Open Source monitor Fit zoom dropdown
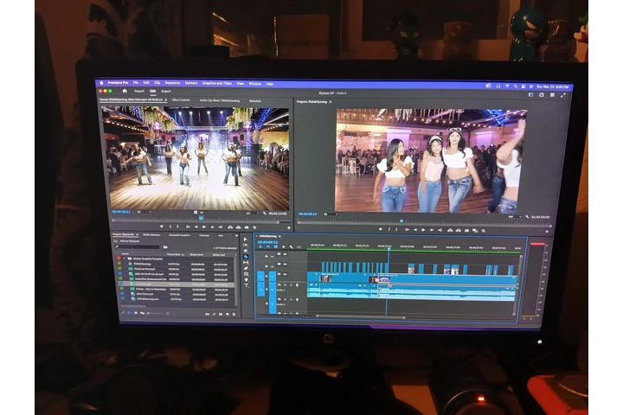The width and height of the screenshot is (623, 415). [x=144, y=212]
